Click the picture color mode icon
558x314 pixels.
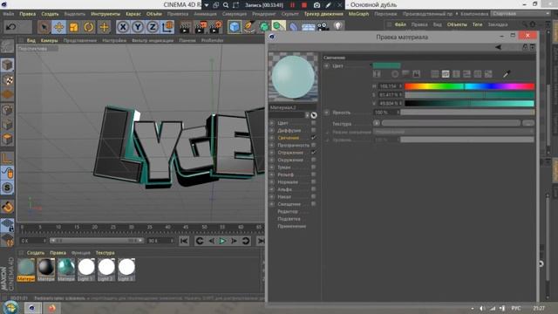pos(416,74)
